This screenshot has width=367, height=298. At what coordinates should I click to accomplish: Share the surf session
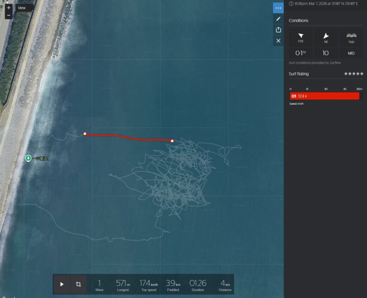(278, 30)
